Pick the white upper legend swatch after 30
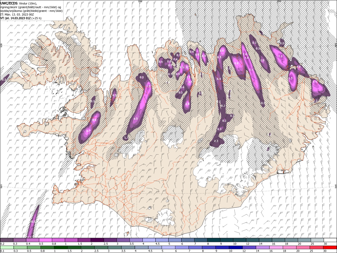 [330, 240]
